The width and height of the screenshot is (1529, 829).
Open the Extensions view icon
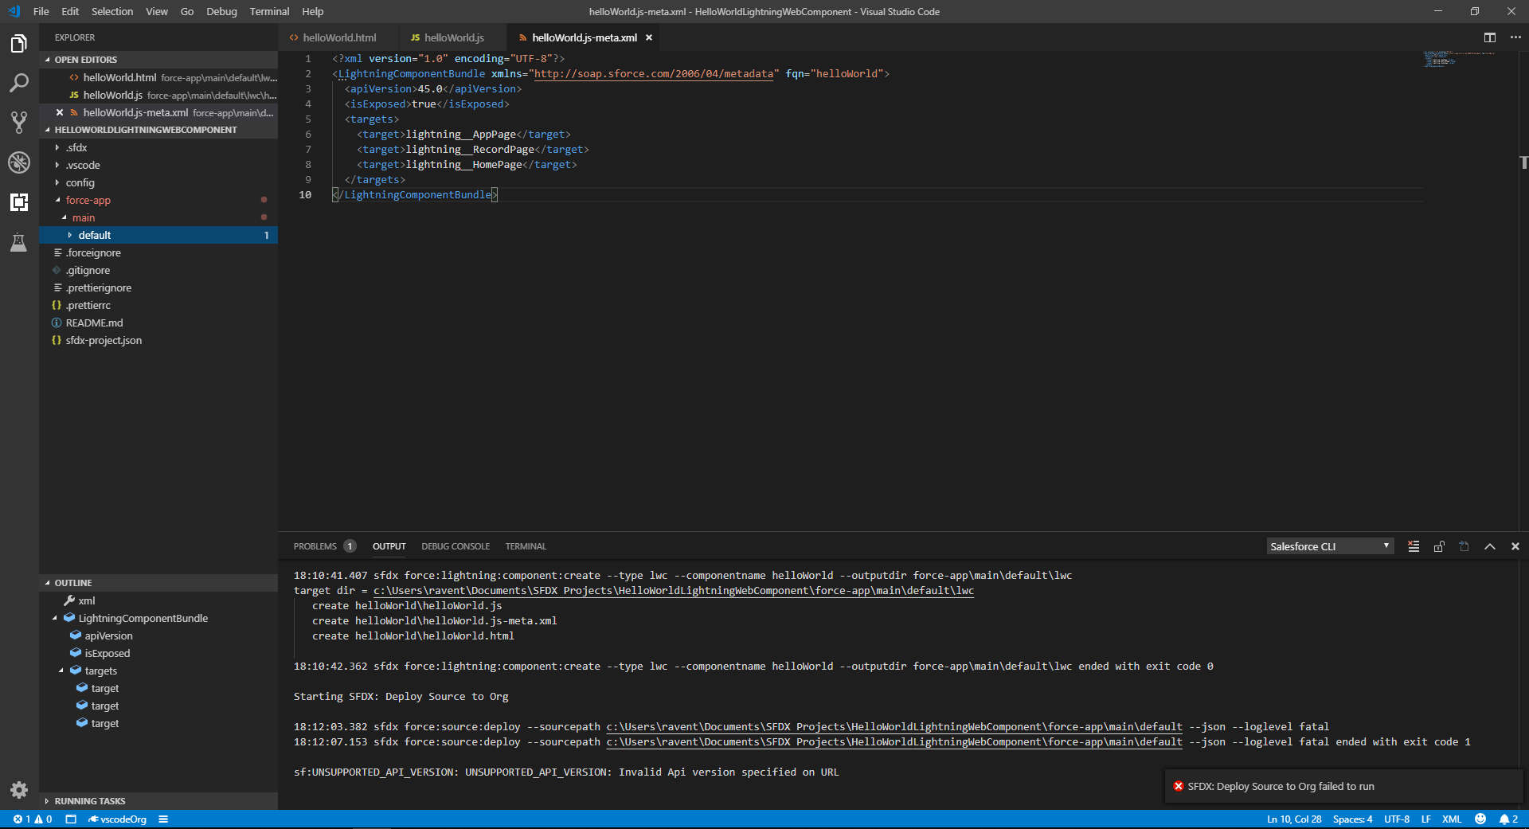[x=19, y=202]
